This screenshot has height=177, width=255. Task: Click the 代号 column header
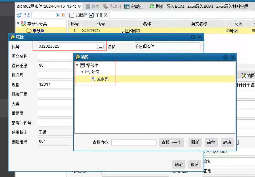coord(101,24)
